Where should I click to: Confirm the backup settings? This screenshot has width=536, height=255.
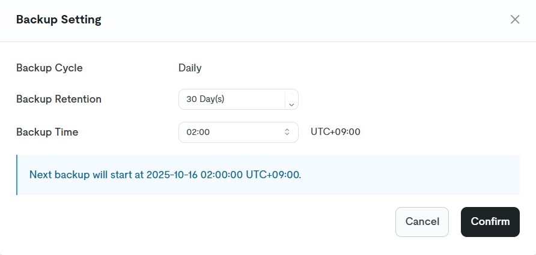490,221
